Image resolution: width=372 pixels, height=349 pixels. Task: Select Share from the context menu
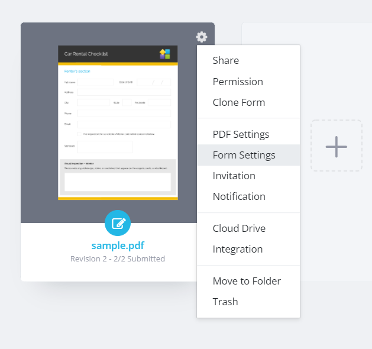226,60
